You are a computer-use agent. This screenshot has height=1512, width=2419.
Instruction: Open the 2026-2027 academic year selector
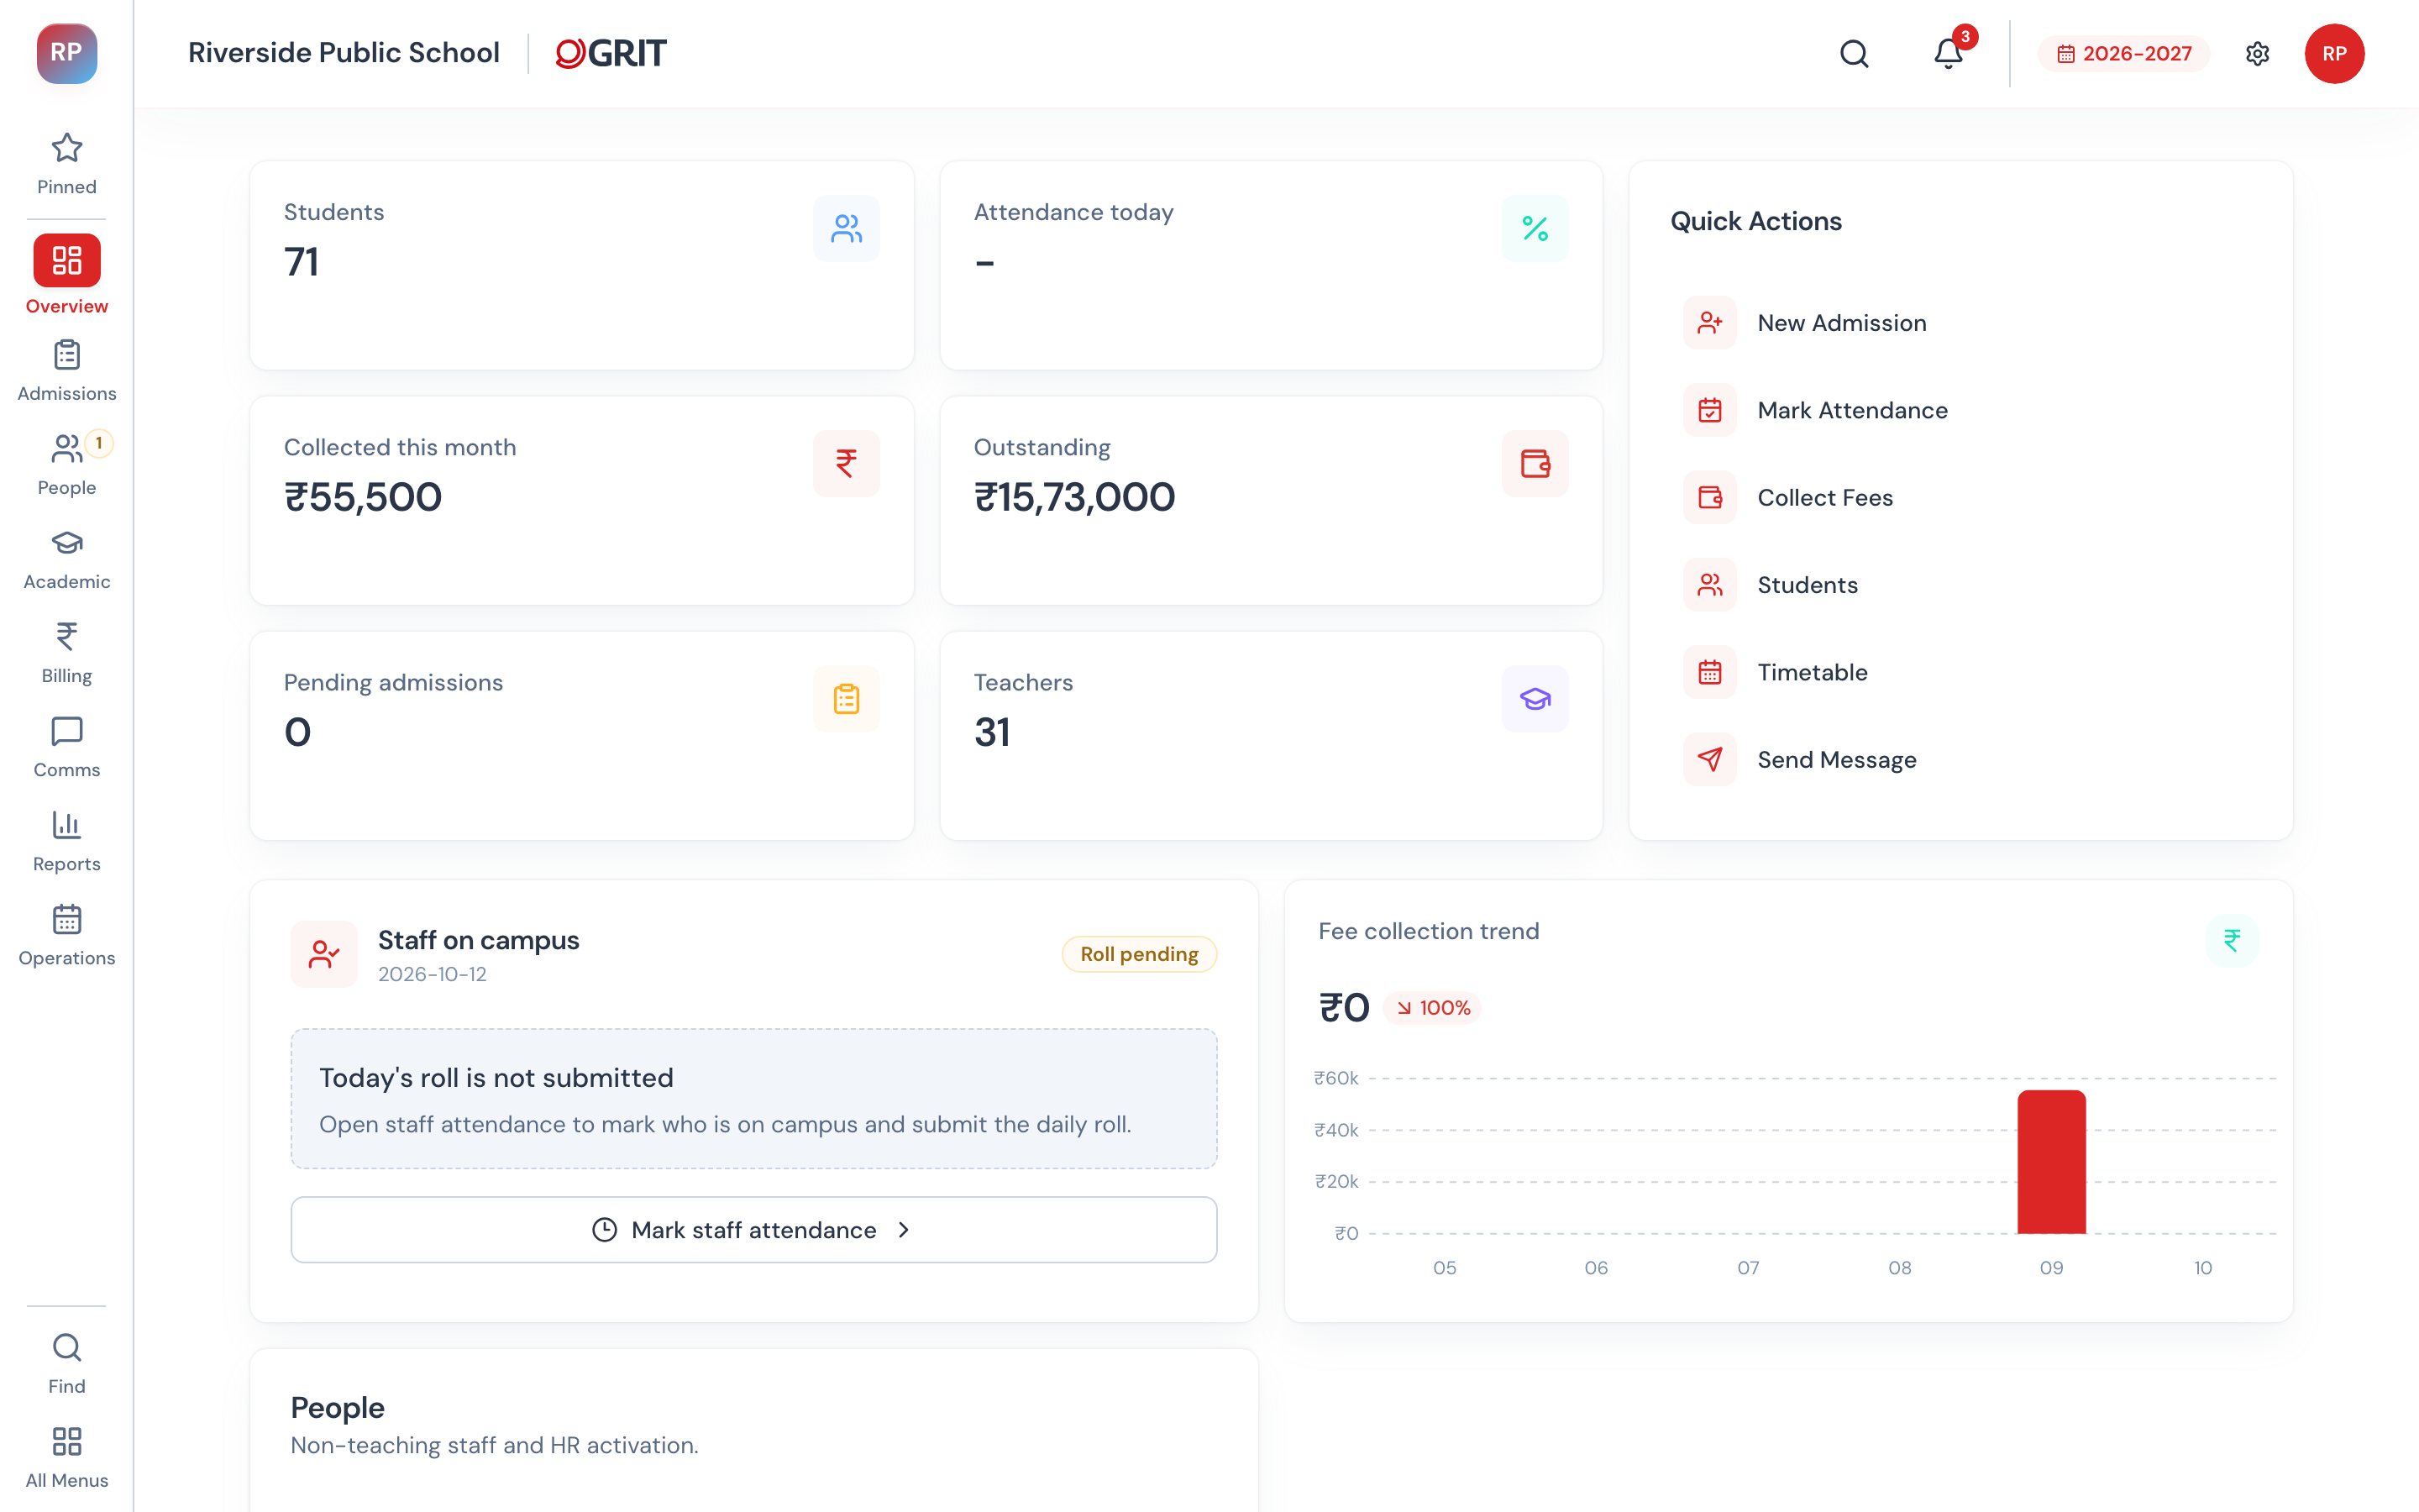pos(2124,53)
